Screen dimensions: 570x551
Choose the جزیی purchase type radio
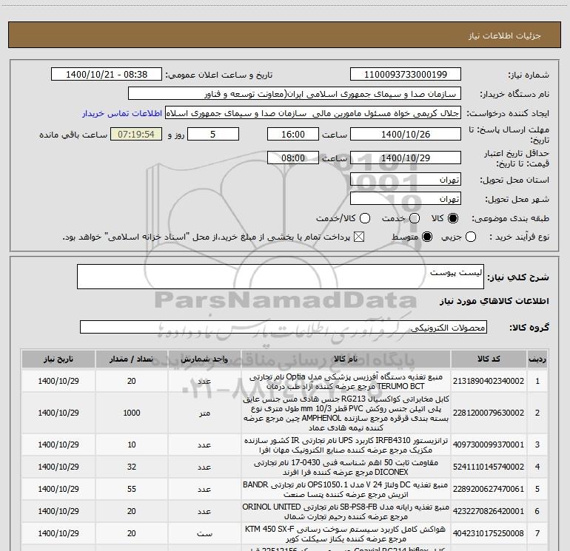471,237
